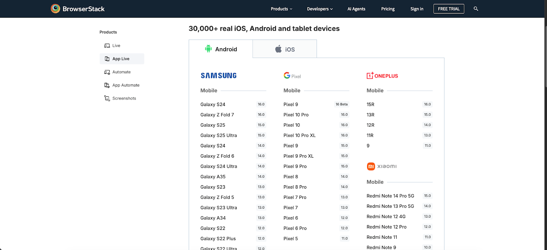Click Pixel 9 Pro XL device
The width and height of the screenshot is (547, 250).
pos(298,156)
